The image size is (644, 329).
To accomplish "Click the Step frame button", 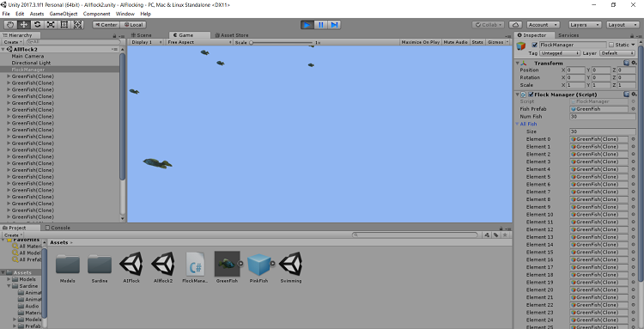I will click(x=334, y=25).
